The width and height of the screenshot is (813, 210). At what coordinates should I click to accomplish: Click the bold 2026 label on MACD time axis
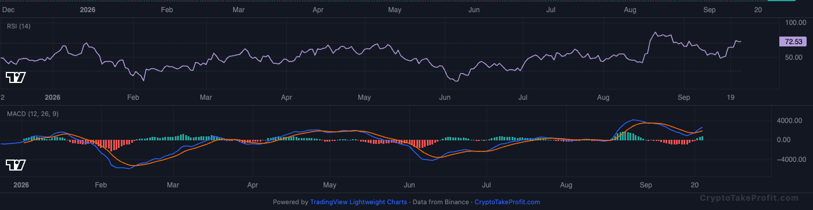(21, 185)
